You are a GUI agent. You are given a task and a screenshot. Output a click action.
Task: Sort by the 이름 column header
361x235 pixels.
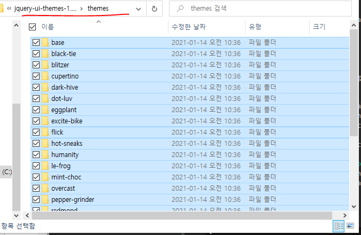coord(48,27)
